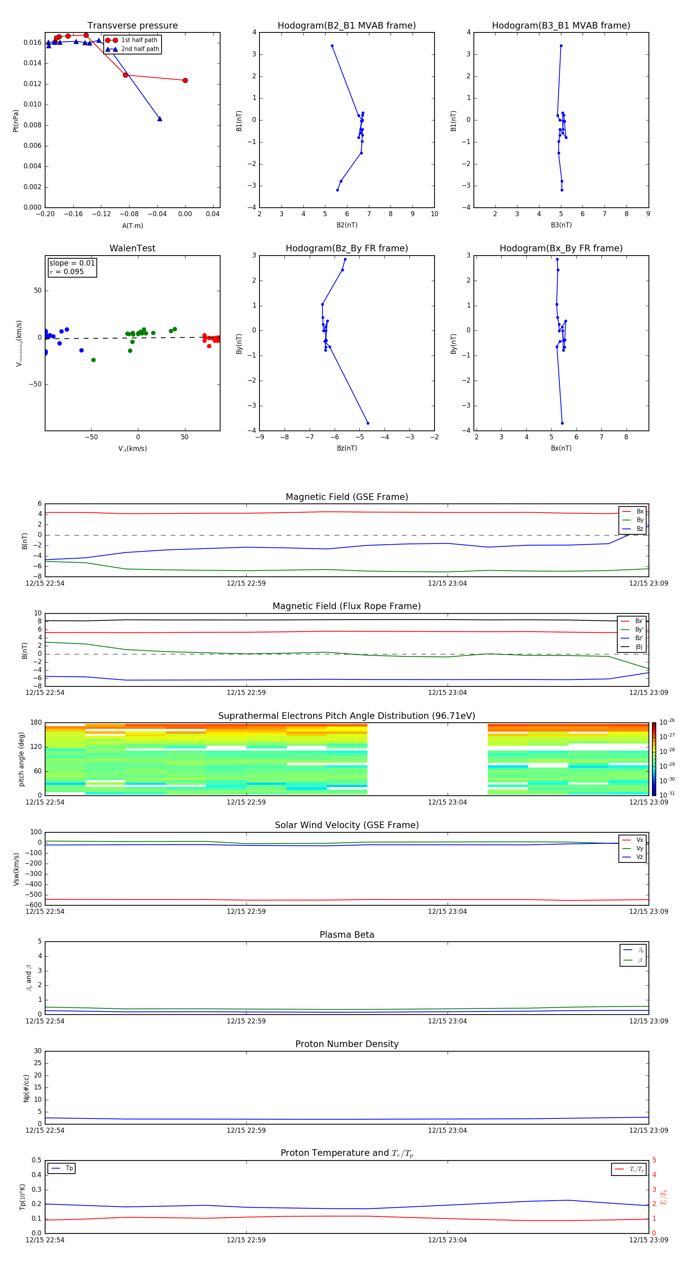This screenshot has width=694, height=1274.
Task: Click the slope and r text box in WalenTest
Action: pyautogui.click(x=72, y=268)
